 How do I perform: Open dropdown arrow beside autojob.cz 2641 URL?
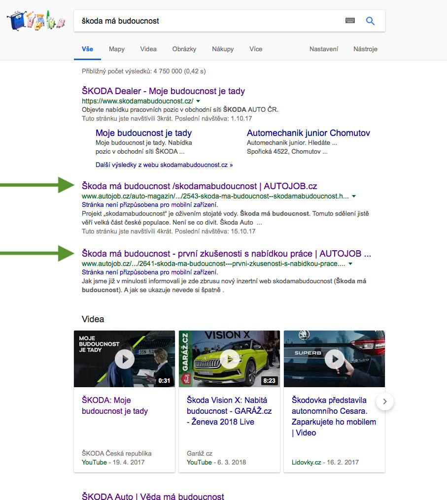[x=350, y=264]
